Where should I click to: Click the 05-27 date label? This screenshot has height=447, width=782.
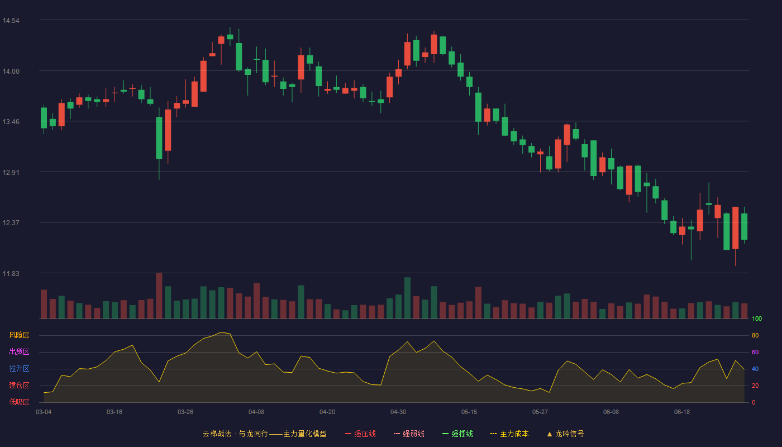click(540, 412)
